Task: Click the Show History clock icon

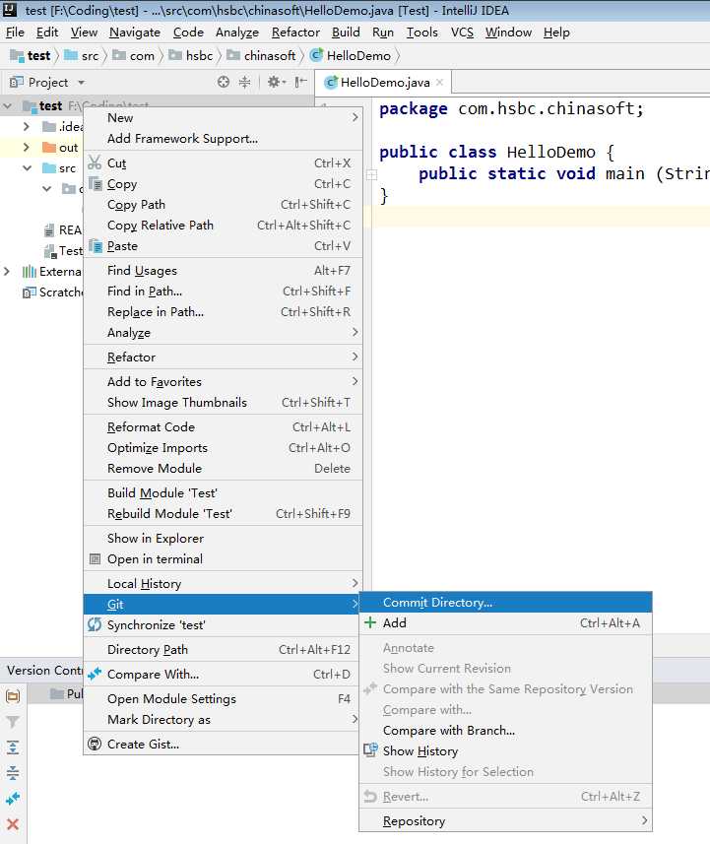Action: [370, 750]
